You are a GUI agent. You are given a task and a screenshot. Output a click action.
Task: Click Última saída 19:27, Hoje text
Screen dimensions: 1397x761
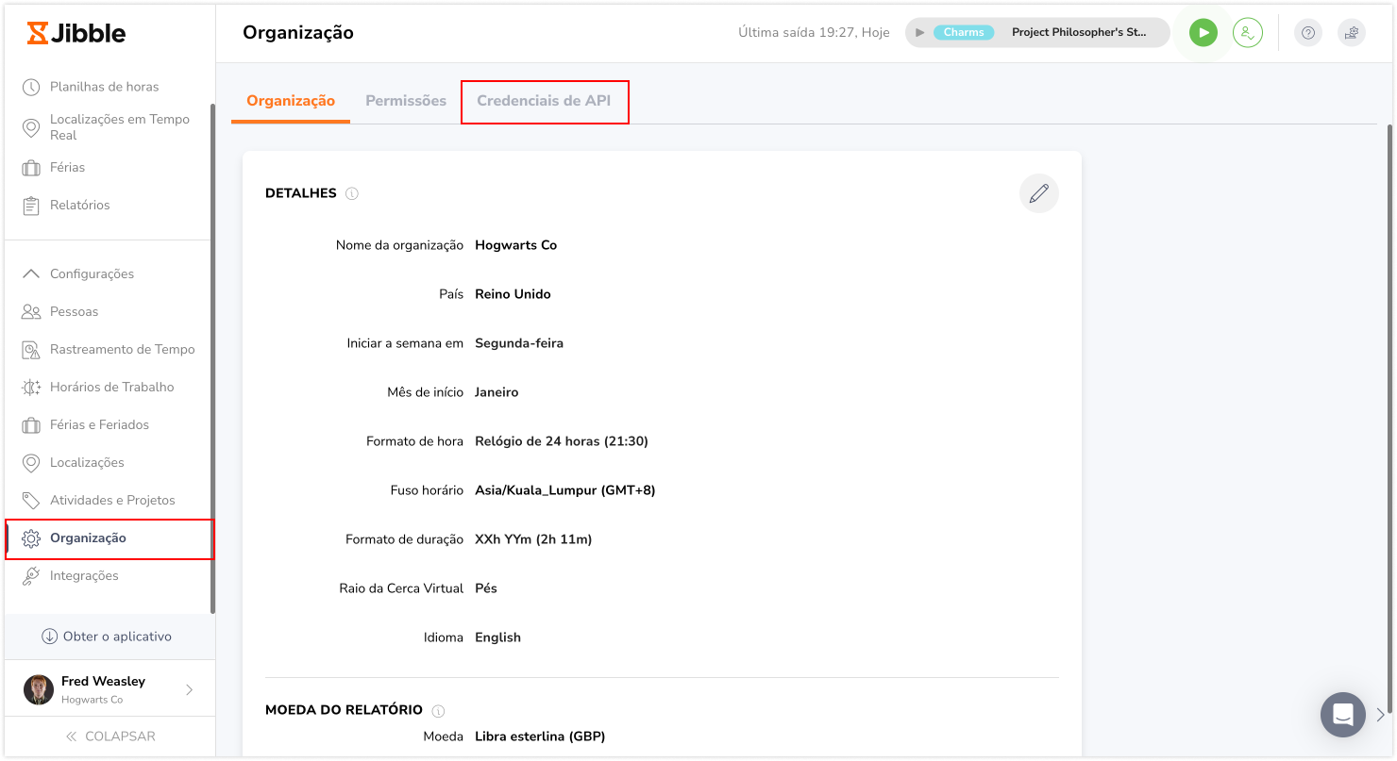[x=814, y=32]
